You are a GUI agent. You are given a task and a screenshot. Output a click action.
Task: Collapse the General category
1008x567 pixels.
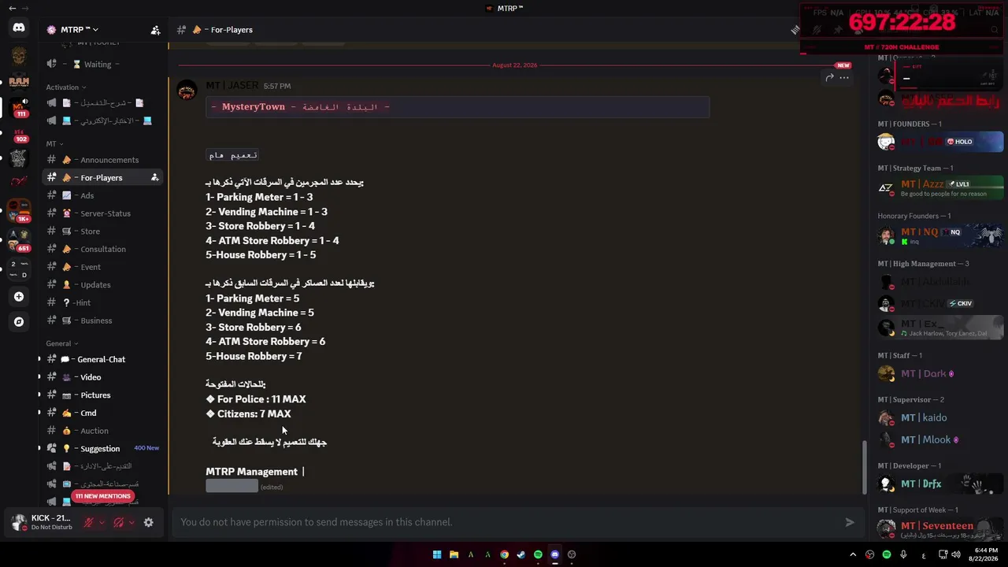(x=61, y=343)
